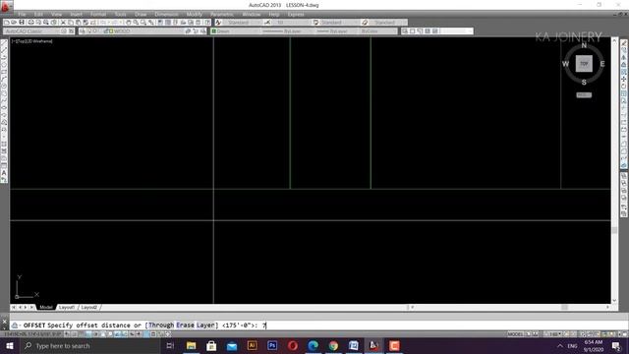Toggle Polar Tracking in status bar
The height and width of the screenshot is (354, 629).
96,334
